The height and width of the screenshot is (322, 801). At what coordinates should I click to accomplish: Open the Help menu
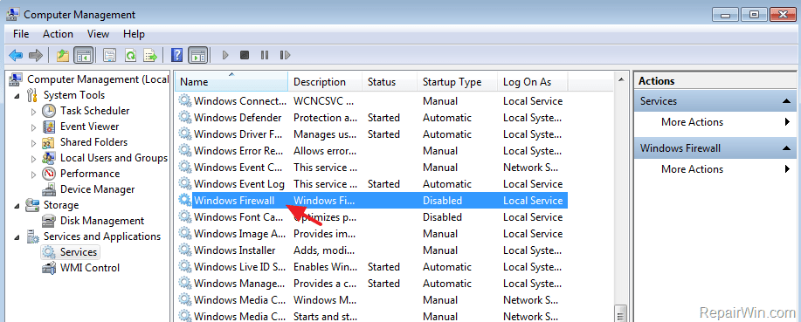134,34
